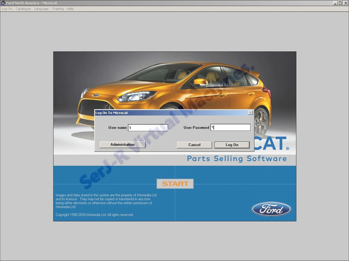Click the User name input field
Screen dimensions: 349x261
click(x=148, y=128)
